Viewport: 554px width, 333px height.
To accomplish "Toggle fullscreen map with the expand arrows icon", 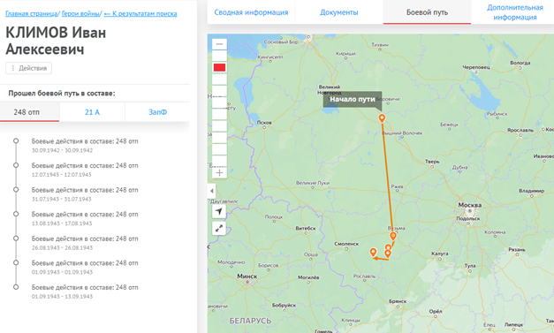I will point(219,229).
